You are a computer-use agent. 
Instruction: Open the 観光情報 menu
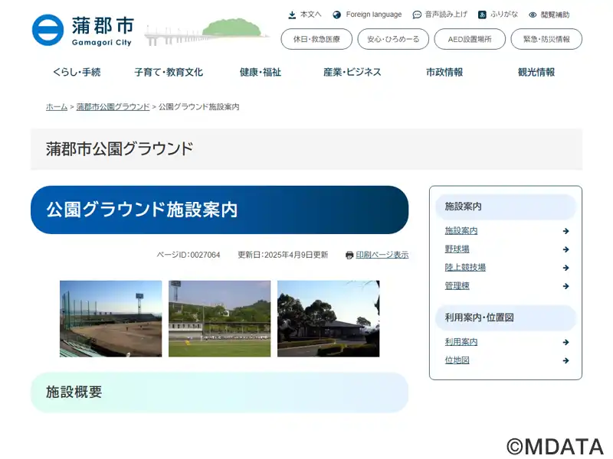[x=536, y=72]
